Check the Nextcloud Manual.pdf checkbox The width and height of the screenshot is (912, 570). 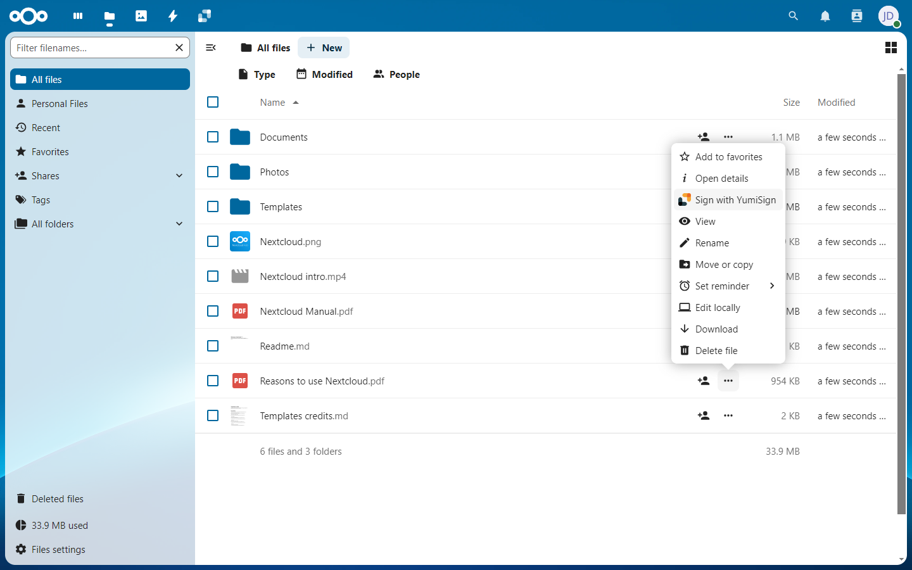coord(213,311)
